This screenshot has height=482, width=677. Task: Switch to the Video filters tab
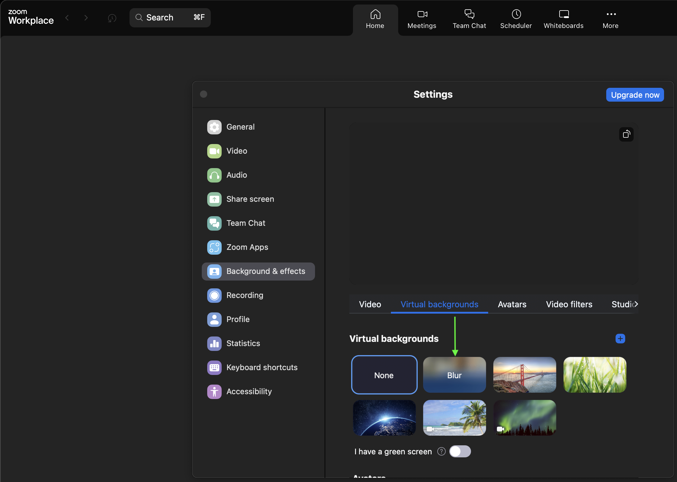[569, 304]
